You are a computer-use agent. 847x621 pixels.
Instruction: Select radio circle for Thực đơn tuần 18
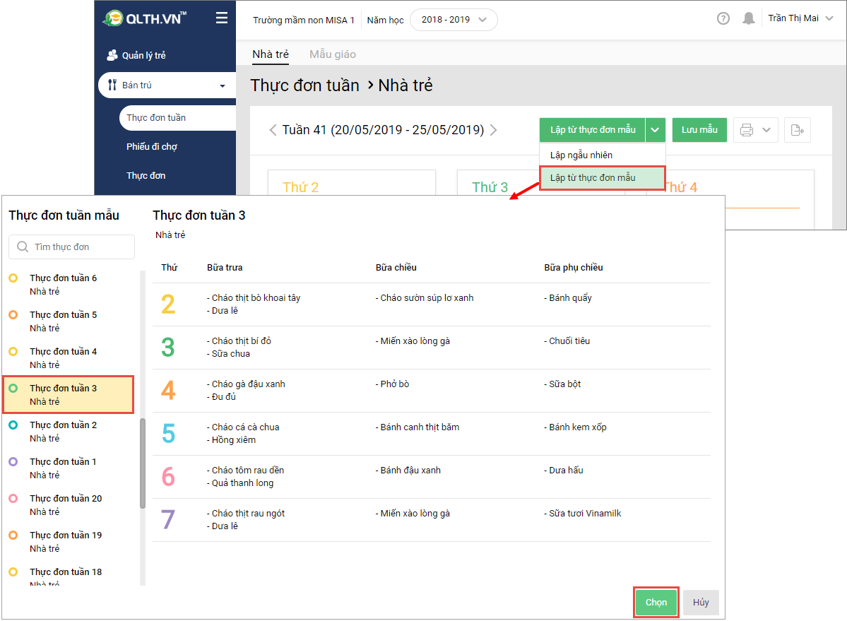13,572
